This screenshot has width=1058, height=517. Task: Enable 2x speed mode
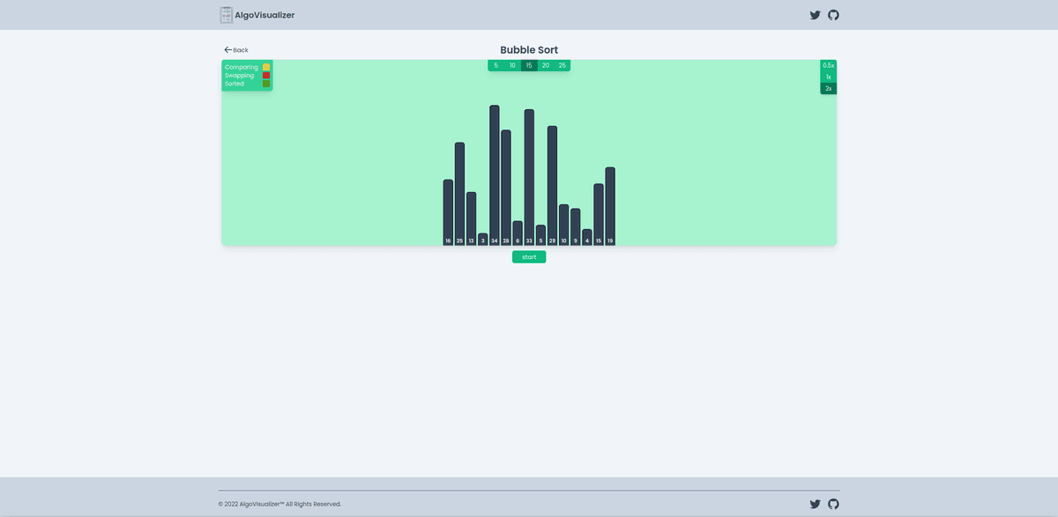827,87
